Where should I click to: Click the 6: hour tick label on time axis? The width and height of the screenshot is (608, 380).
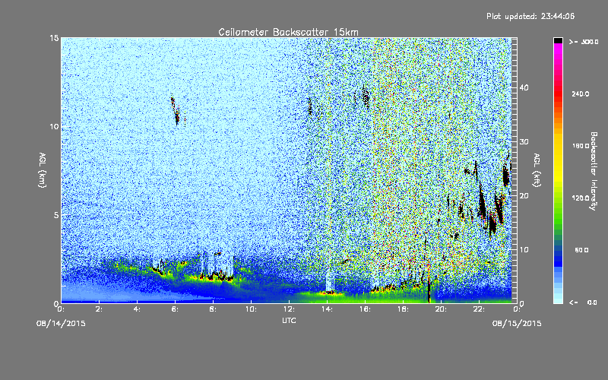tap(176, 309)
